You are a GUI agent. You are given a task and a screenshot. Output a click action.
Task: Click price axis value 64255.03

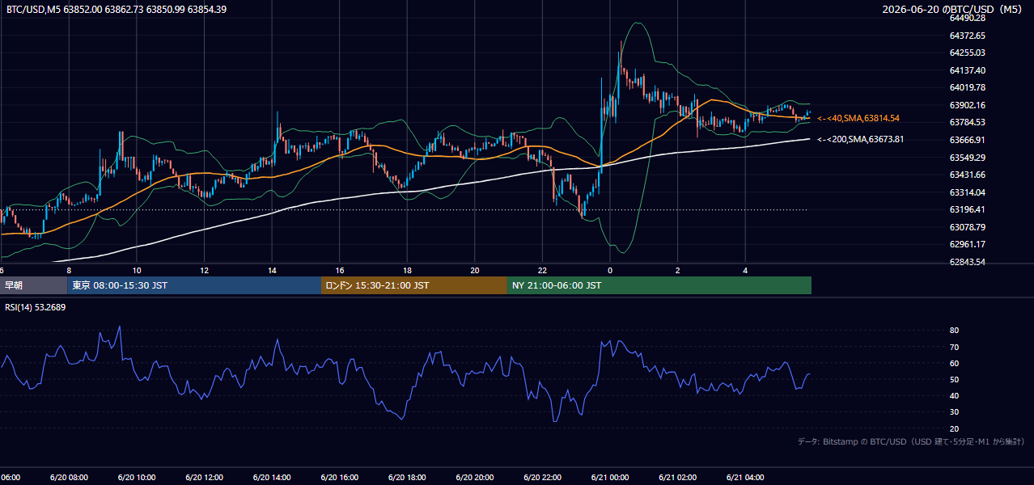coord(968,53)
